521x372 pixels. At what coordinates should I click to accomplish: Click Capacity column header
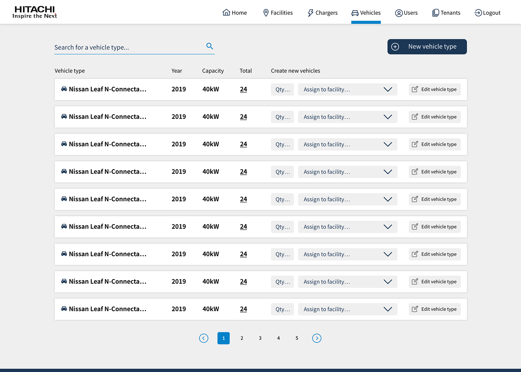tap(213, 71)
